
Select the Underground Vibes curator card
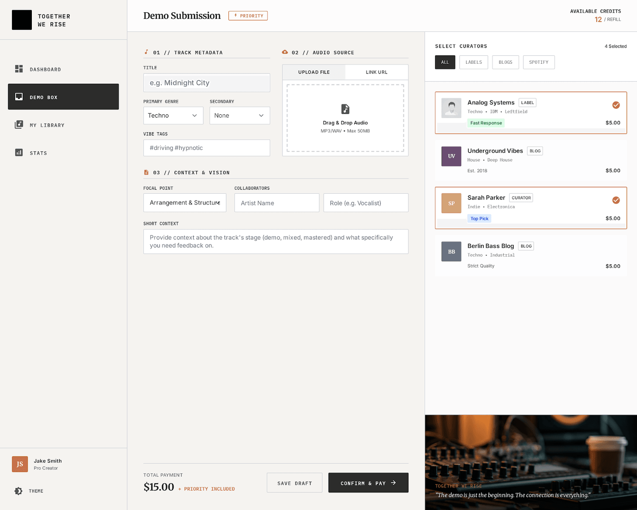click(x=530, y=160)
